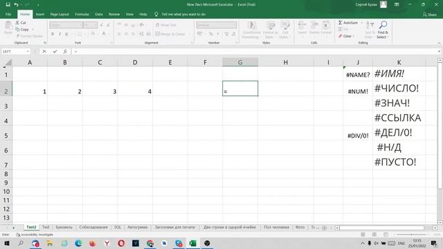This screenshot has height=249, width=443.
Task: Click the Cut scissors icon
Action: coord(17,23)
